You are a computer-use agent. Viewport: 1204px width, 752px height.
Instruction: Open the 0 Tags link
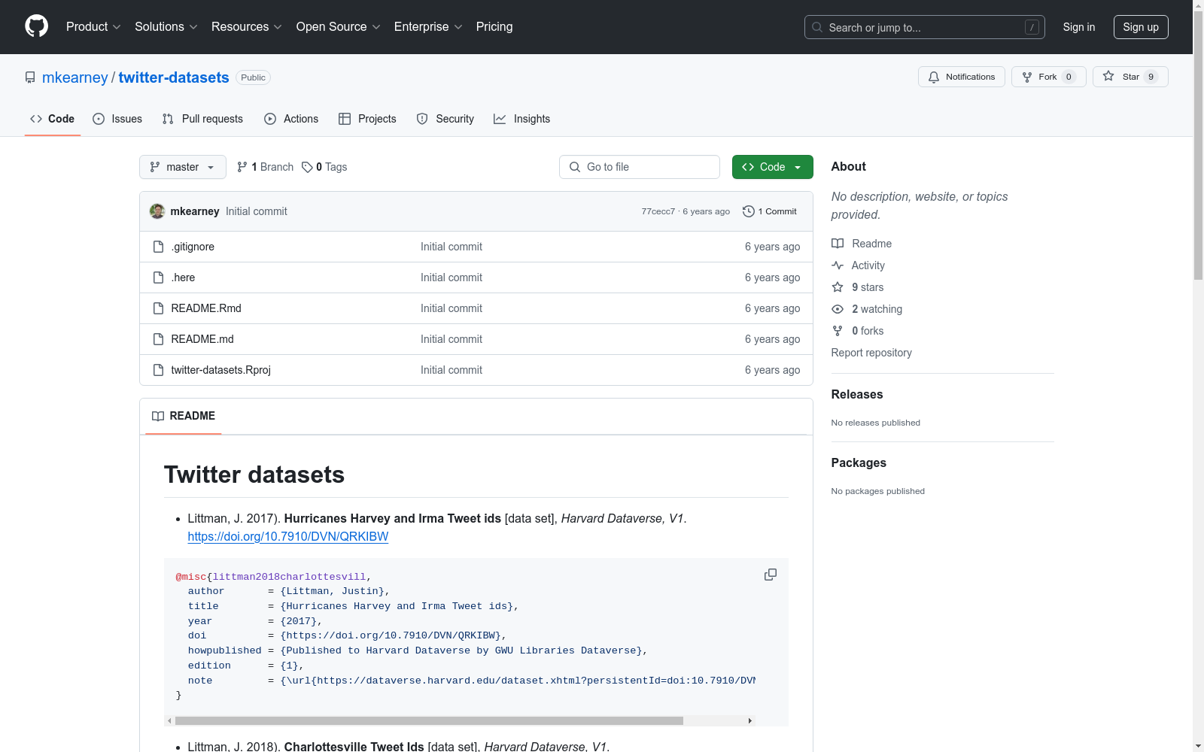(x=324, y=167)
